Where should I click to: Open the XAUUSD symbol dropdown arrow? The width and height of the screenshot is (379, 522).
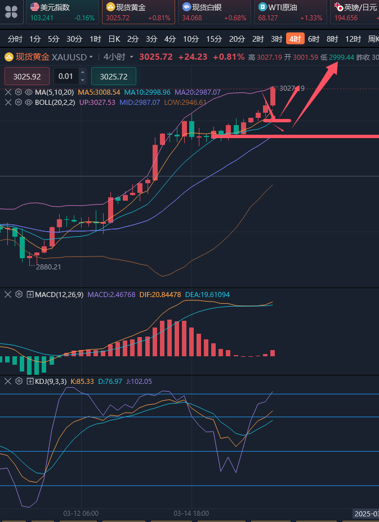point(91,57)
